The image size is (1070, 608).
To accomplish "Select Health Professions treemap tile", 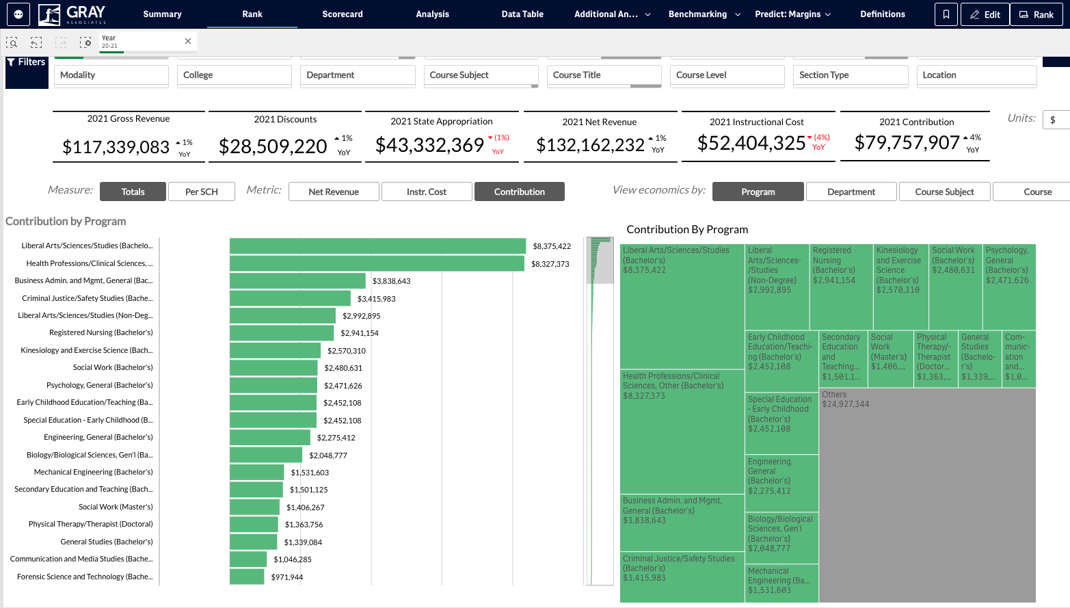I will pyautogui.click(x=682, y=432).
